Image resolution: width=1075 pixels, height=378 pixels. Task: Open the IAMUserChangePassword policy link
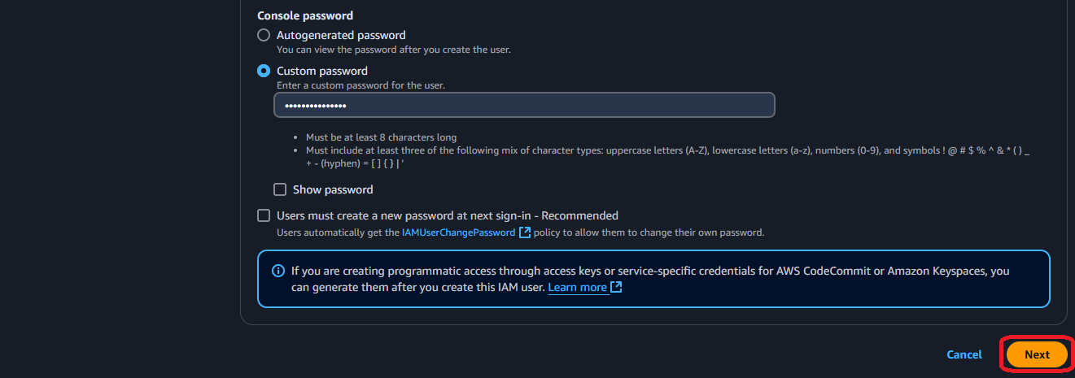458,232
